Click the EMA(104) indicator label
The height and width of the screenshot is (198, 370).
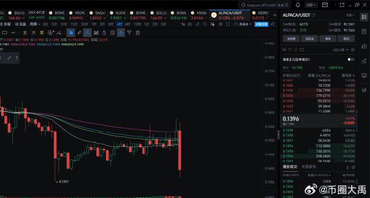pyautogui.click(x=23, y=44)
